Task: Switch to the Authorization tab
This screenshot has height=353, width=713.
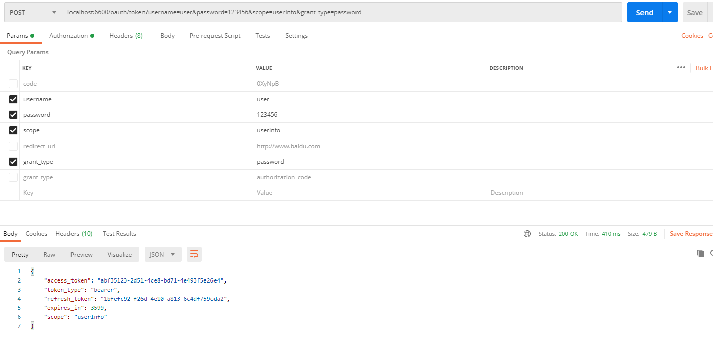Action: 72,36
